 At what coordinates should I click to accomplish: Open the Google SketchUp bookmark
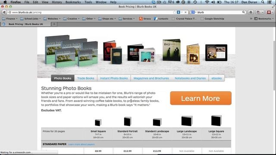pyautogui.click(x=213, y=19)
